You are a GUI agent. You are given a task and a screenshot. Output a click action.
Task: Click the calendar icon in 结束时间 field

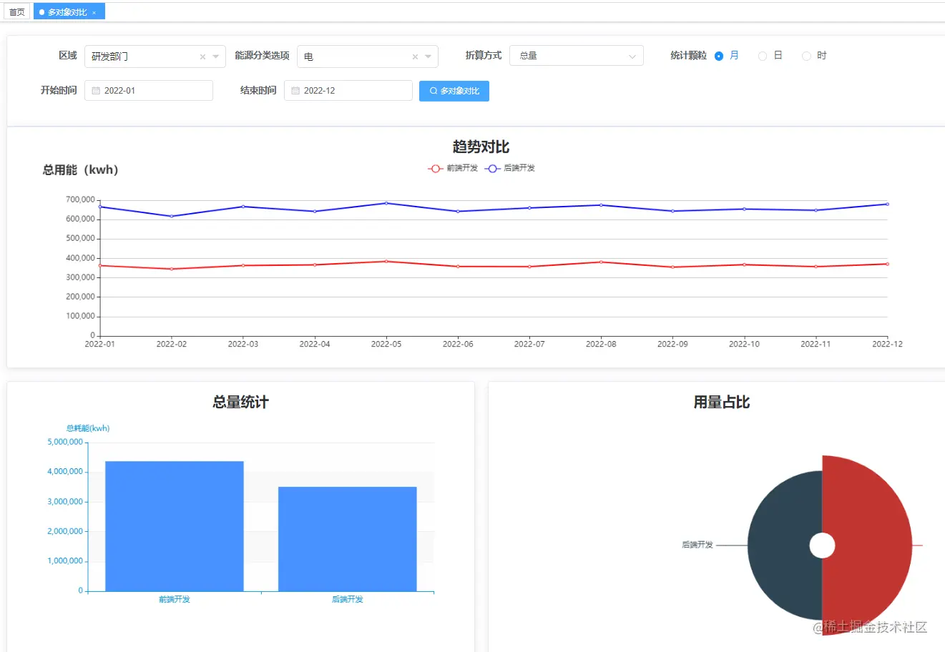click(x=295, y=91)
